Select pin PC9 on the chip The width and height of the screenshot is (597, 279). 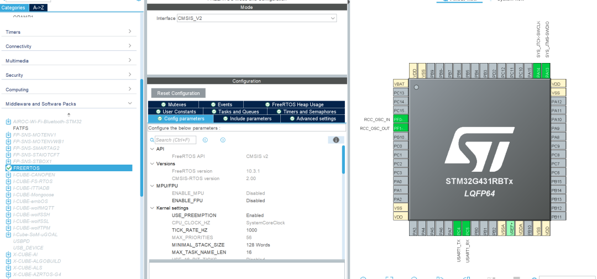click(558, 146)
